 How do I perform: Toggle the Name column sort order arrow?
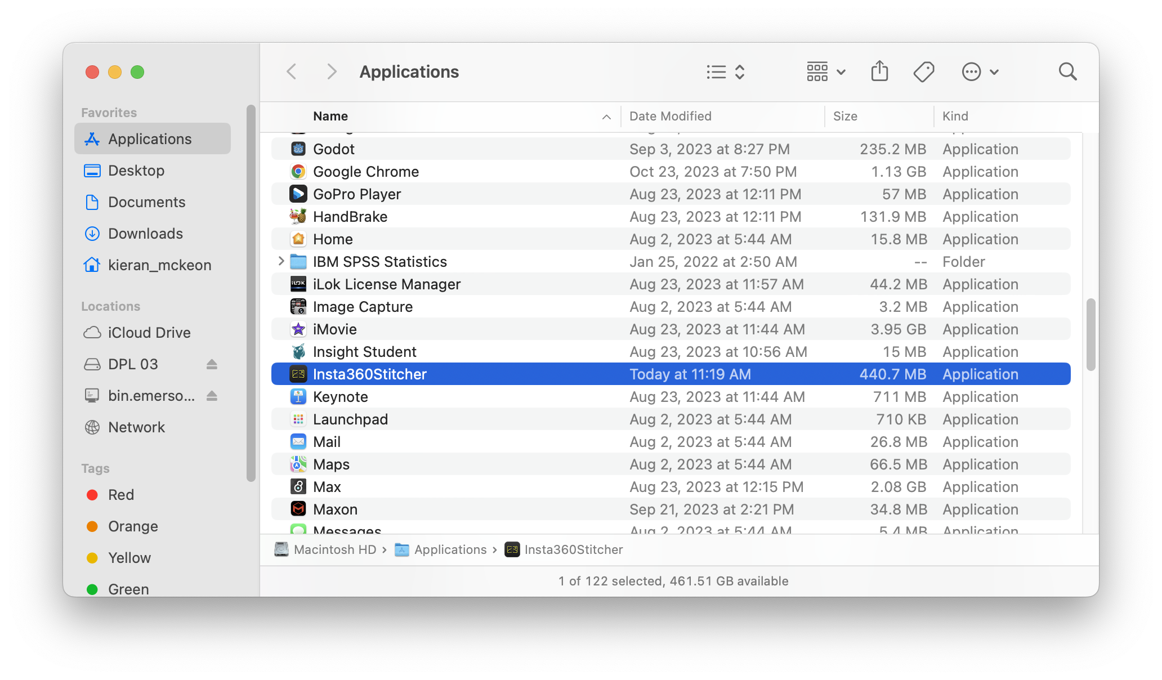(606, 117)
